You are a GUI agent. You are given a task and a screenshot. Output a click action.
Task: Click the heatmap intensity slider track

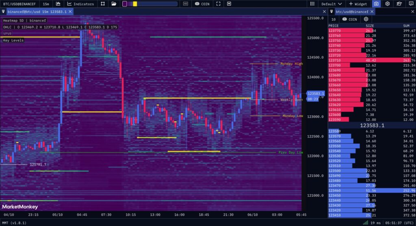pyautogui.click(x=150, y=4)
